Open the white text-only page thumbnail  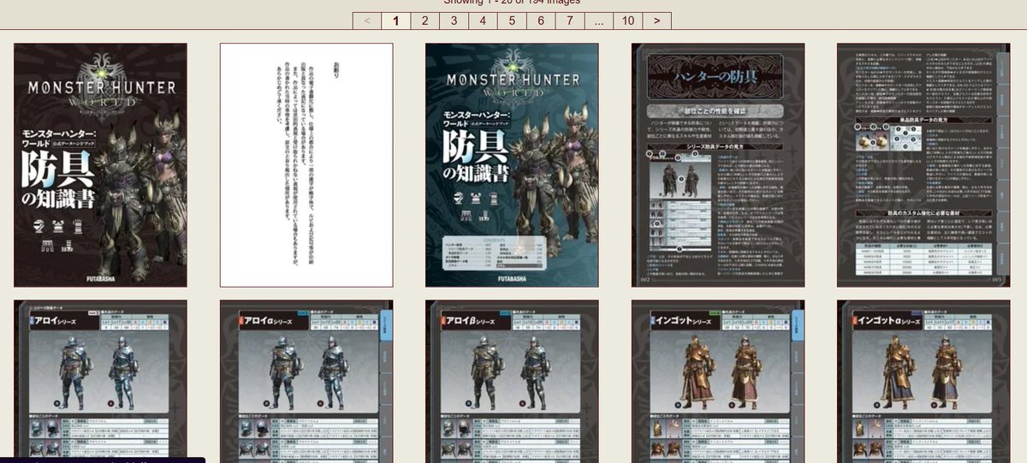click(x=306, y=165)
